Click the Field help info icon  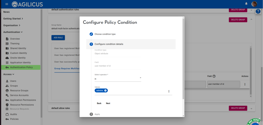click(x=214, y=76)
